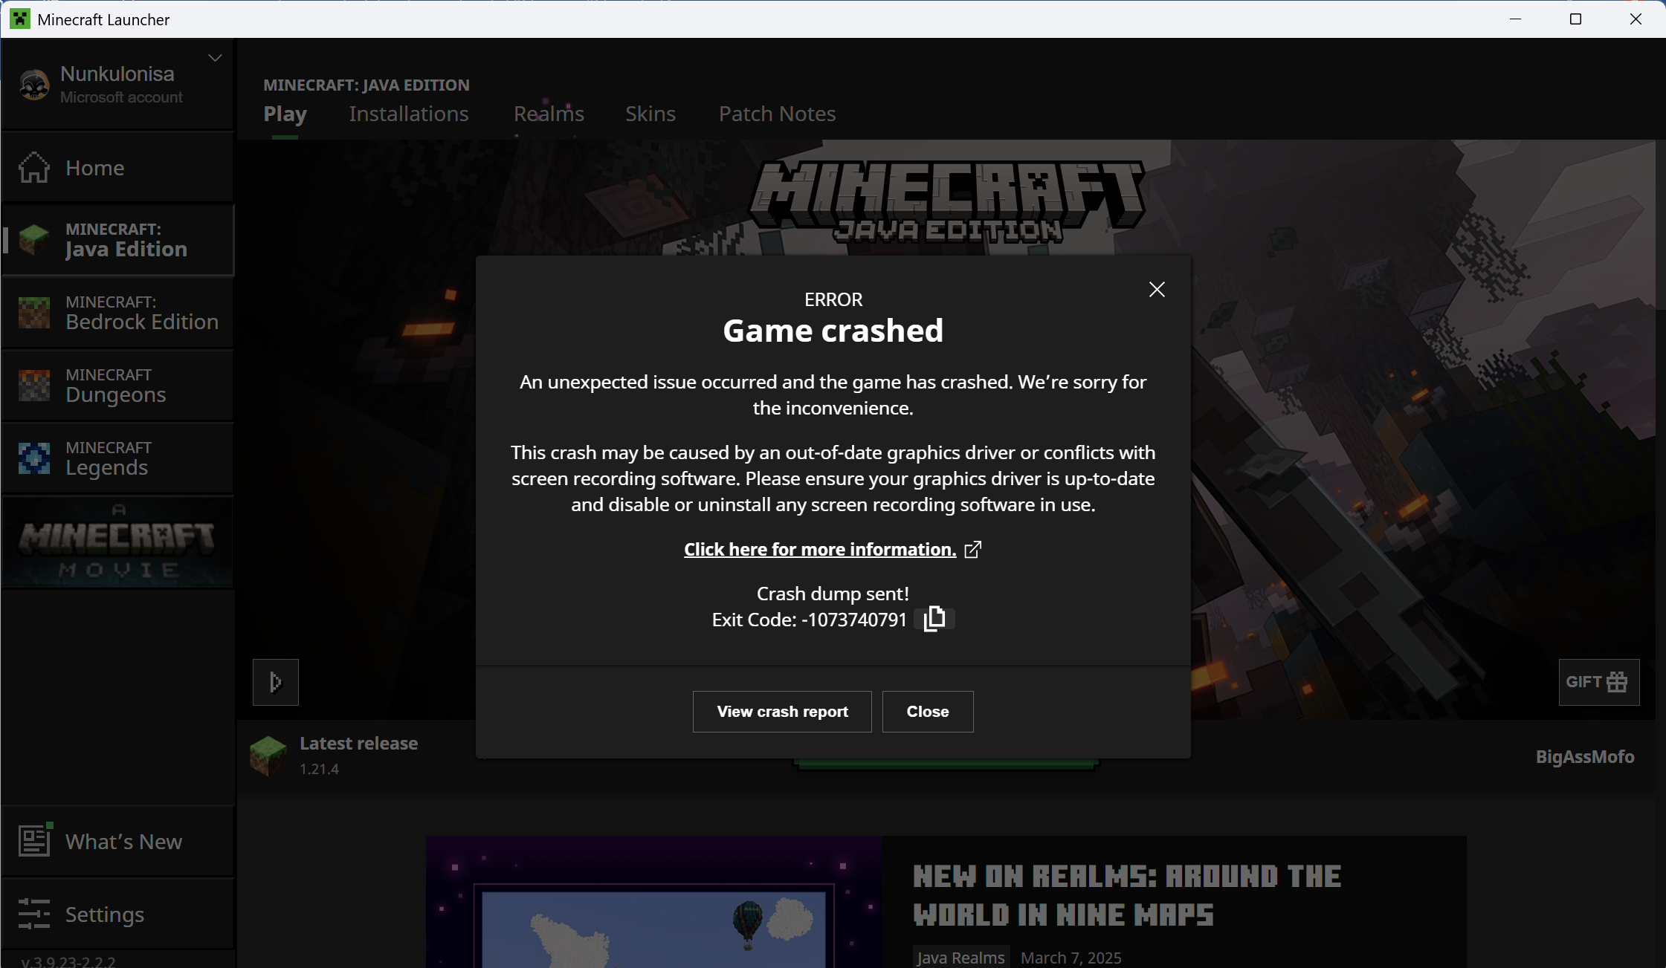The width and height of the screenshot is (1666, 968).
Task: Dismiss the error dialog with X icon
Action: [x=1156, y=290]
